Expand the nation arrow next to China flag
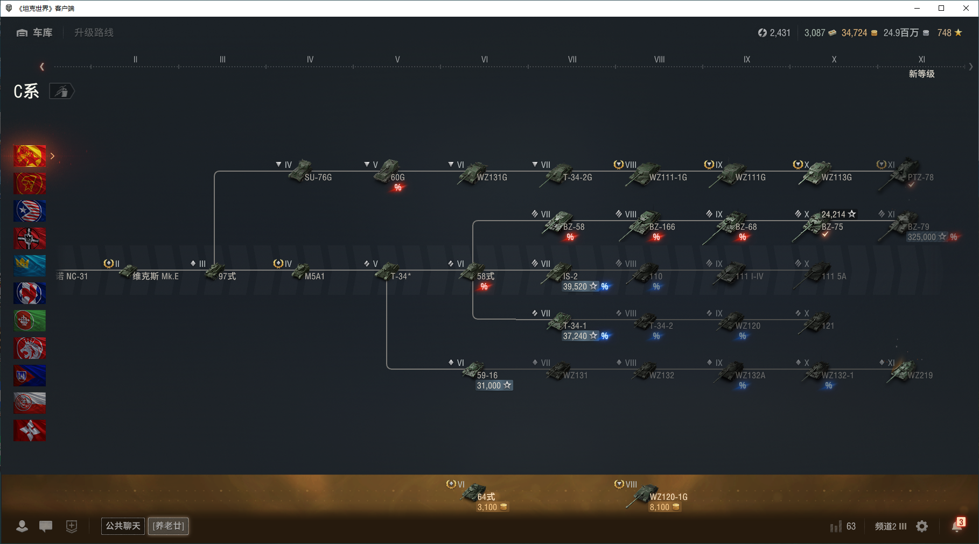 point(52,156)
